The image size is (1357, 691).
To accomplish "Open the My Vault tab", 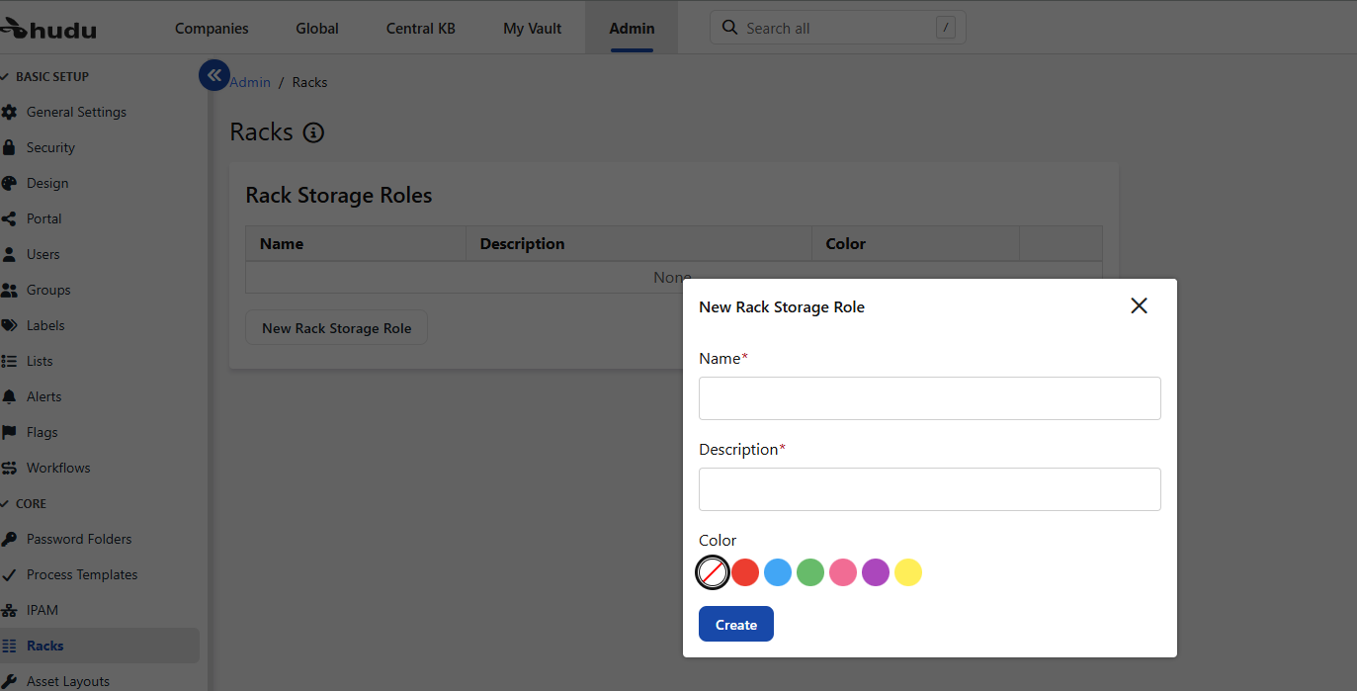I will pos(533,28).
